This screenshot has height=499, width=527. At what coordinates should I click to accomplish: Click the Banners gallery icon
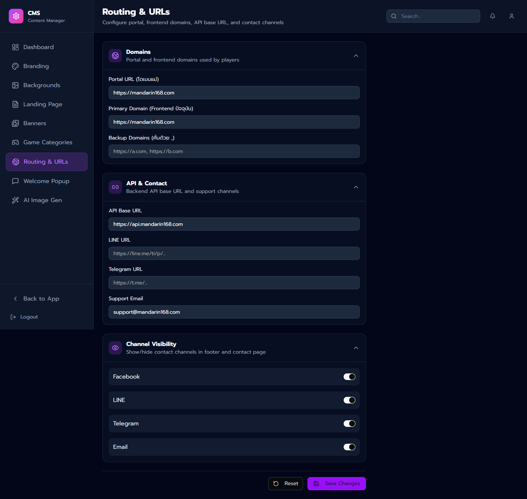click(x=15, y=123)
